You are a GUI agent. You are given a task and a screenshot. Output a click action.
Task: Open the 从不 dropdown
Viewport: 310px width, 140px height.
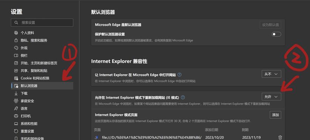coord(271,74)
